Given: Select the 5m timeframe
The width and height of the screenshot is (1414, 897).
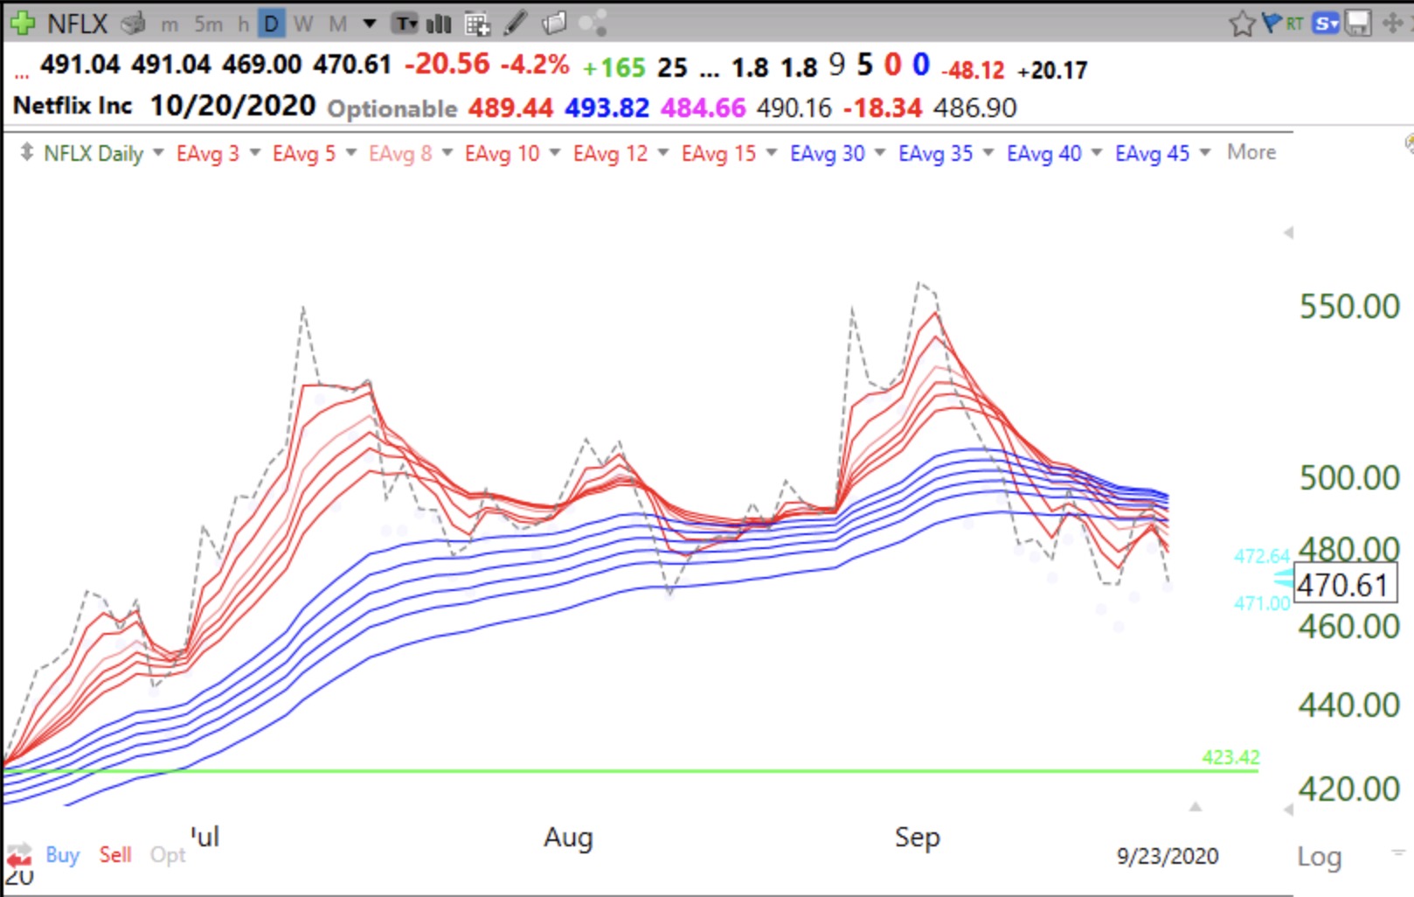Looking at the screenshot, I should point(208,24).
